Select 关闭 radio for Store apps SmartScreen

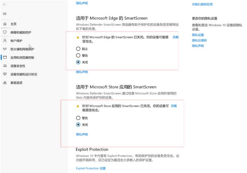click(78, 125)
